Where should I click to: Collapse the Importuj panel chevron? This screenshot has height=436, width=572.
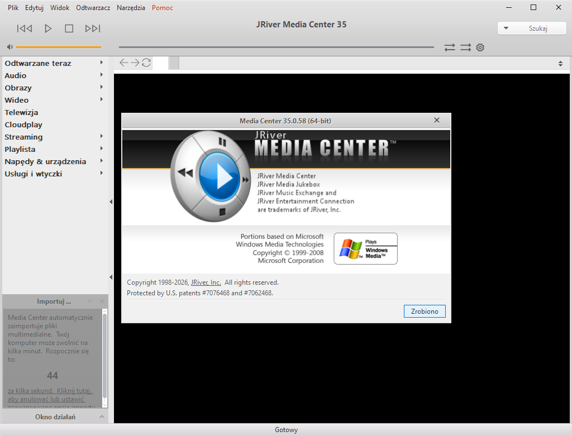coord(90,301)
